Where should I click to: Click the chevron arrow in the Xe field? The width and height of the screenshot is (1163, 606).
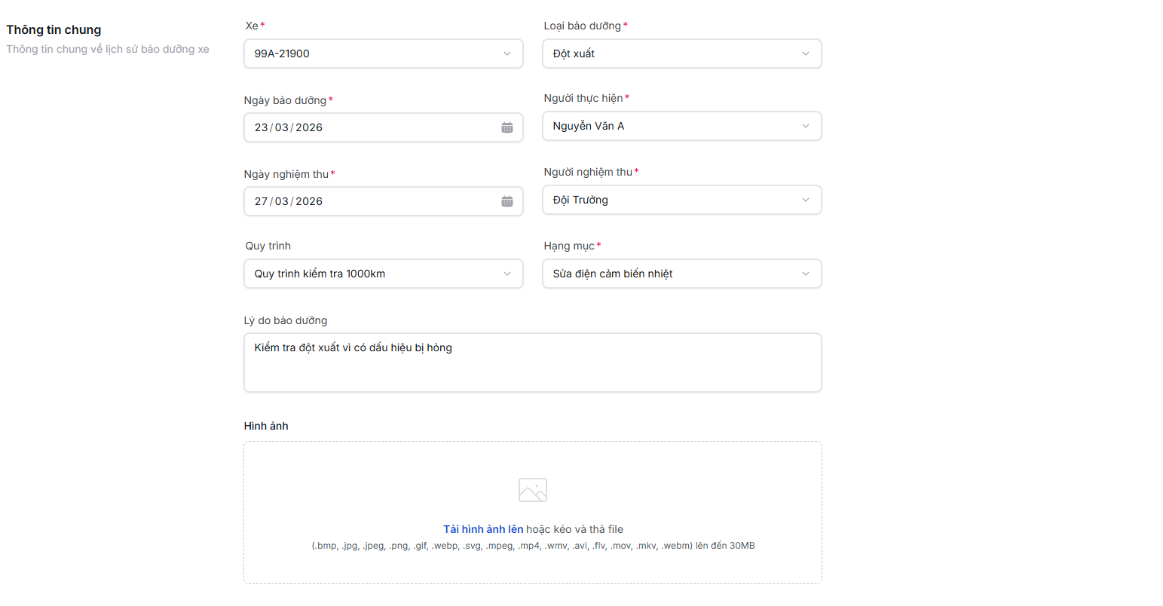pos(507,54)
